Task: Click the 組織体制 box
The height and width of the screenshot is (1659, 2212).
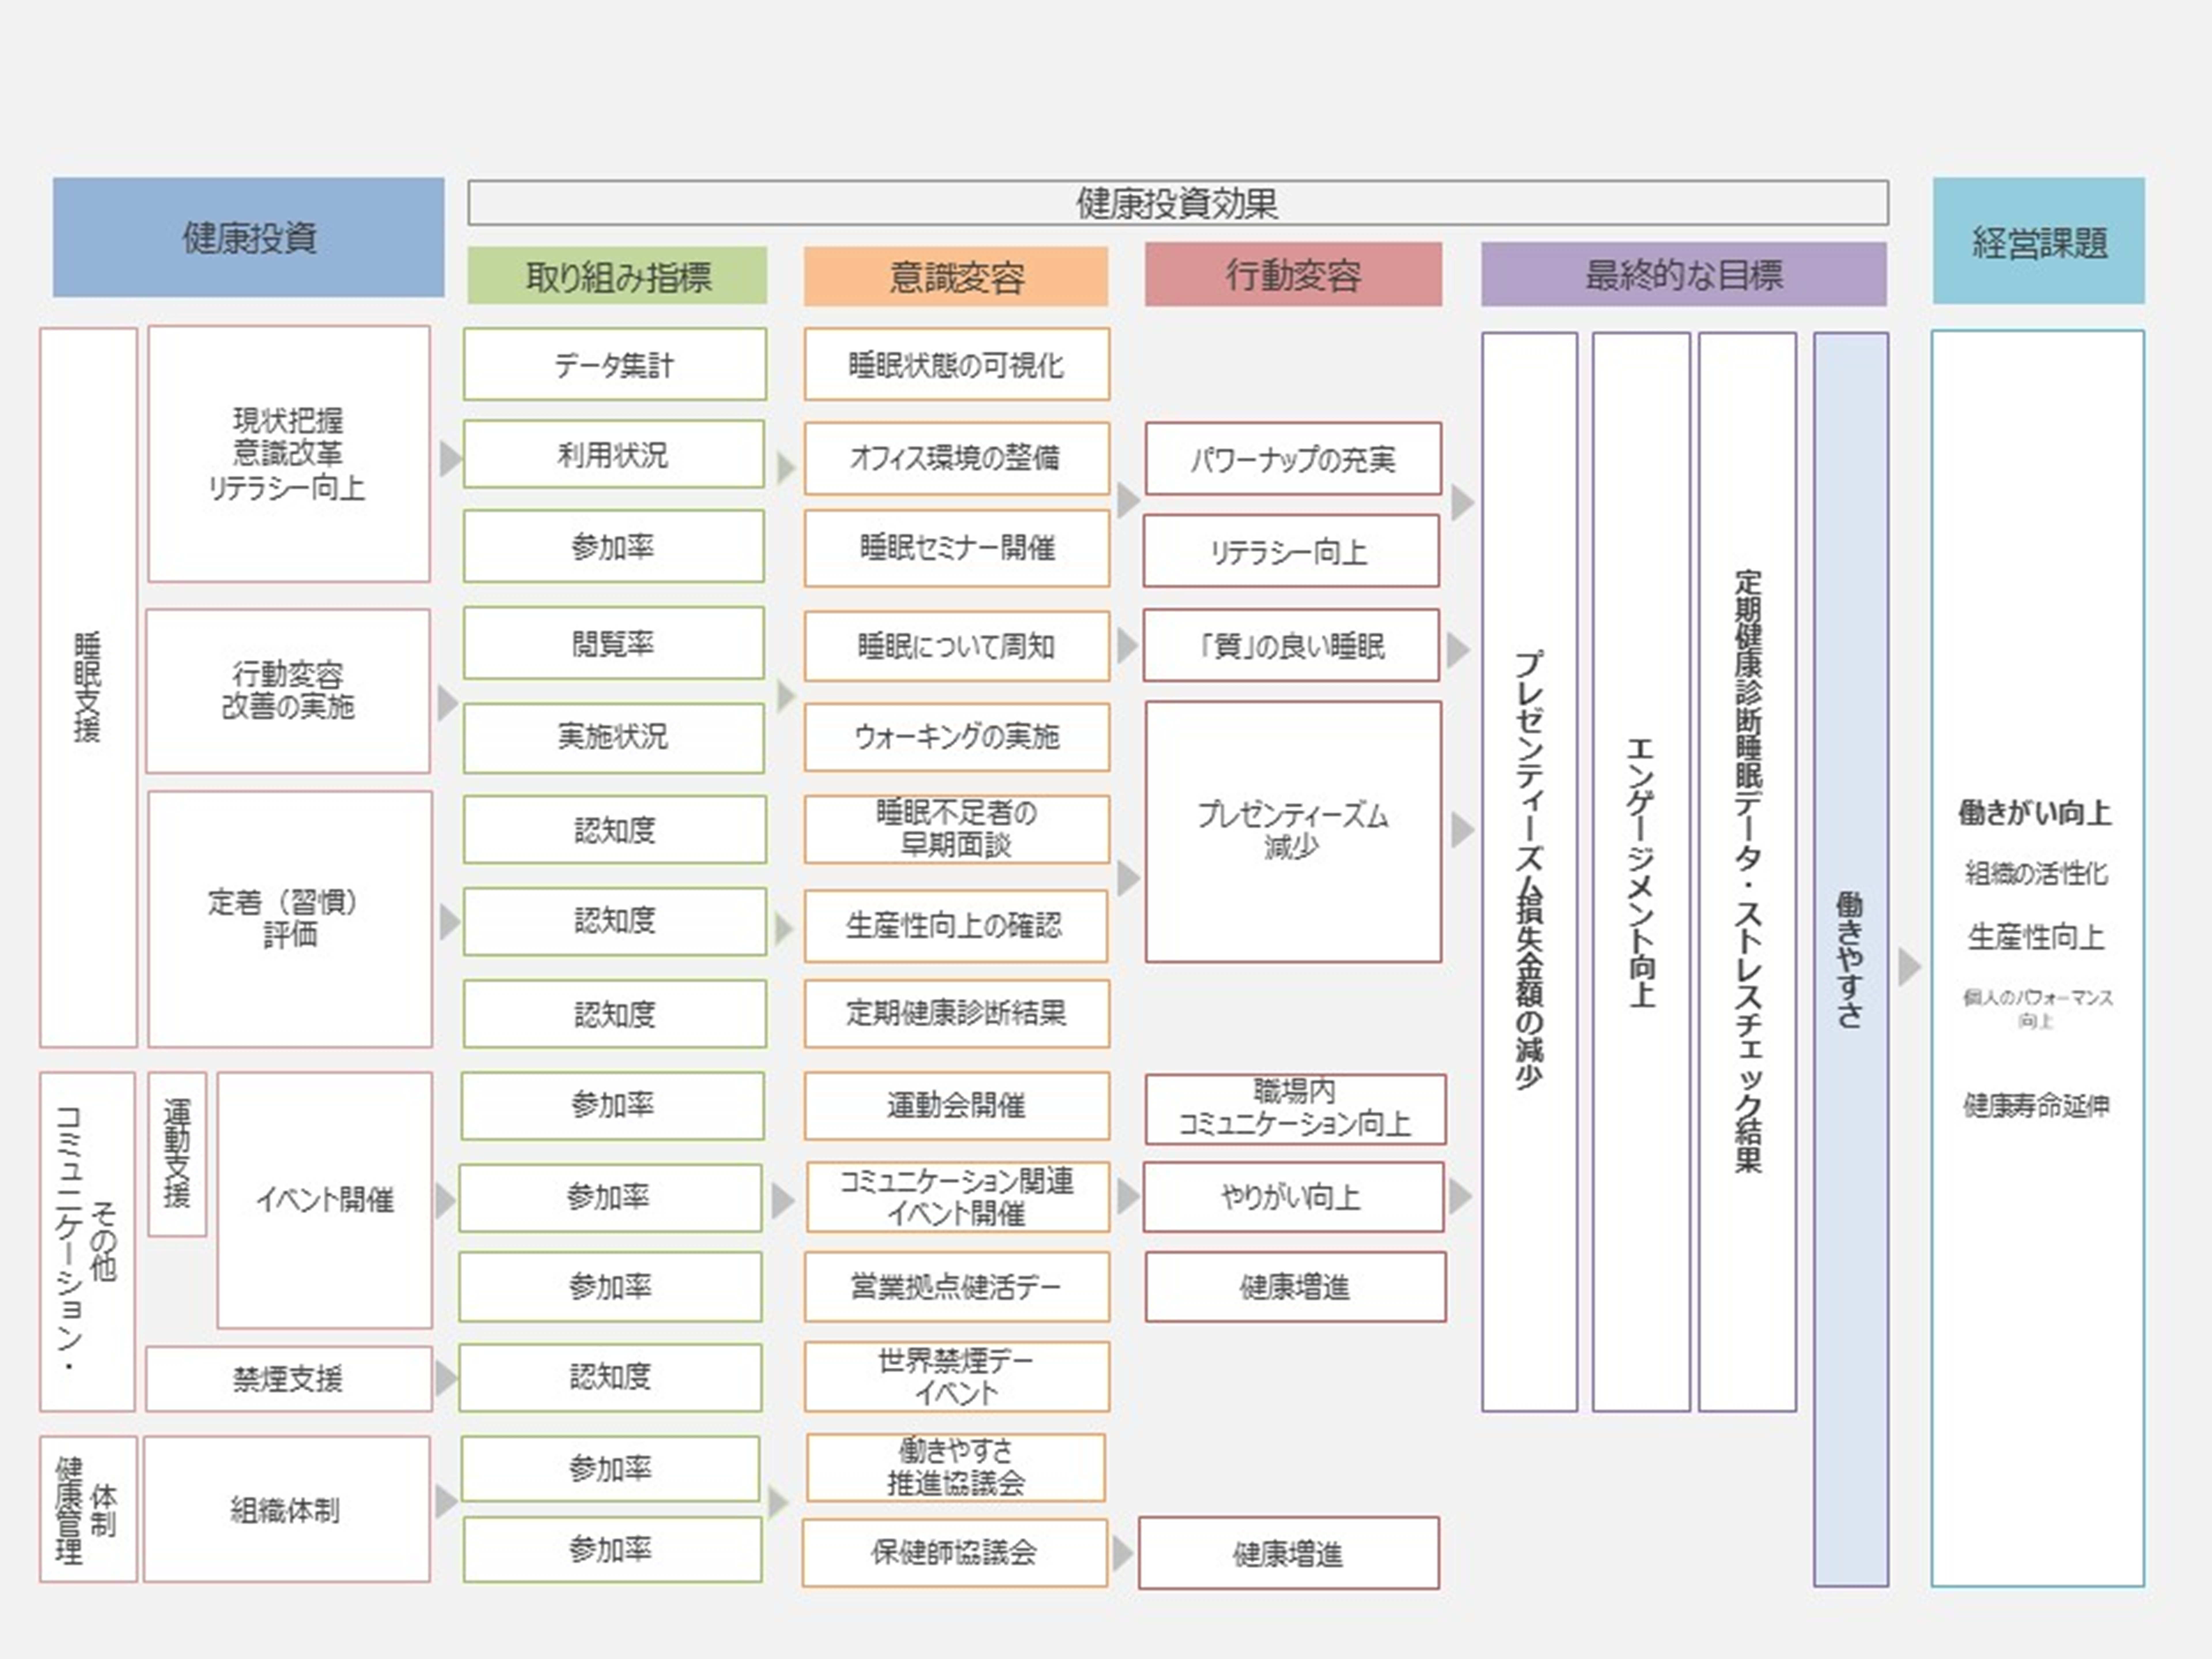Action: tap(287, 1509)
